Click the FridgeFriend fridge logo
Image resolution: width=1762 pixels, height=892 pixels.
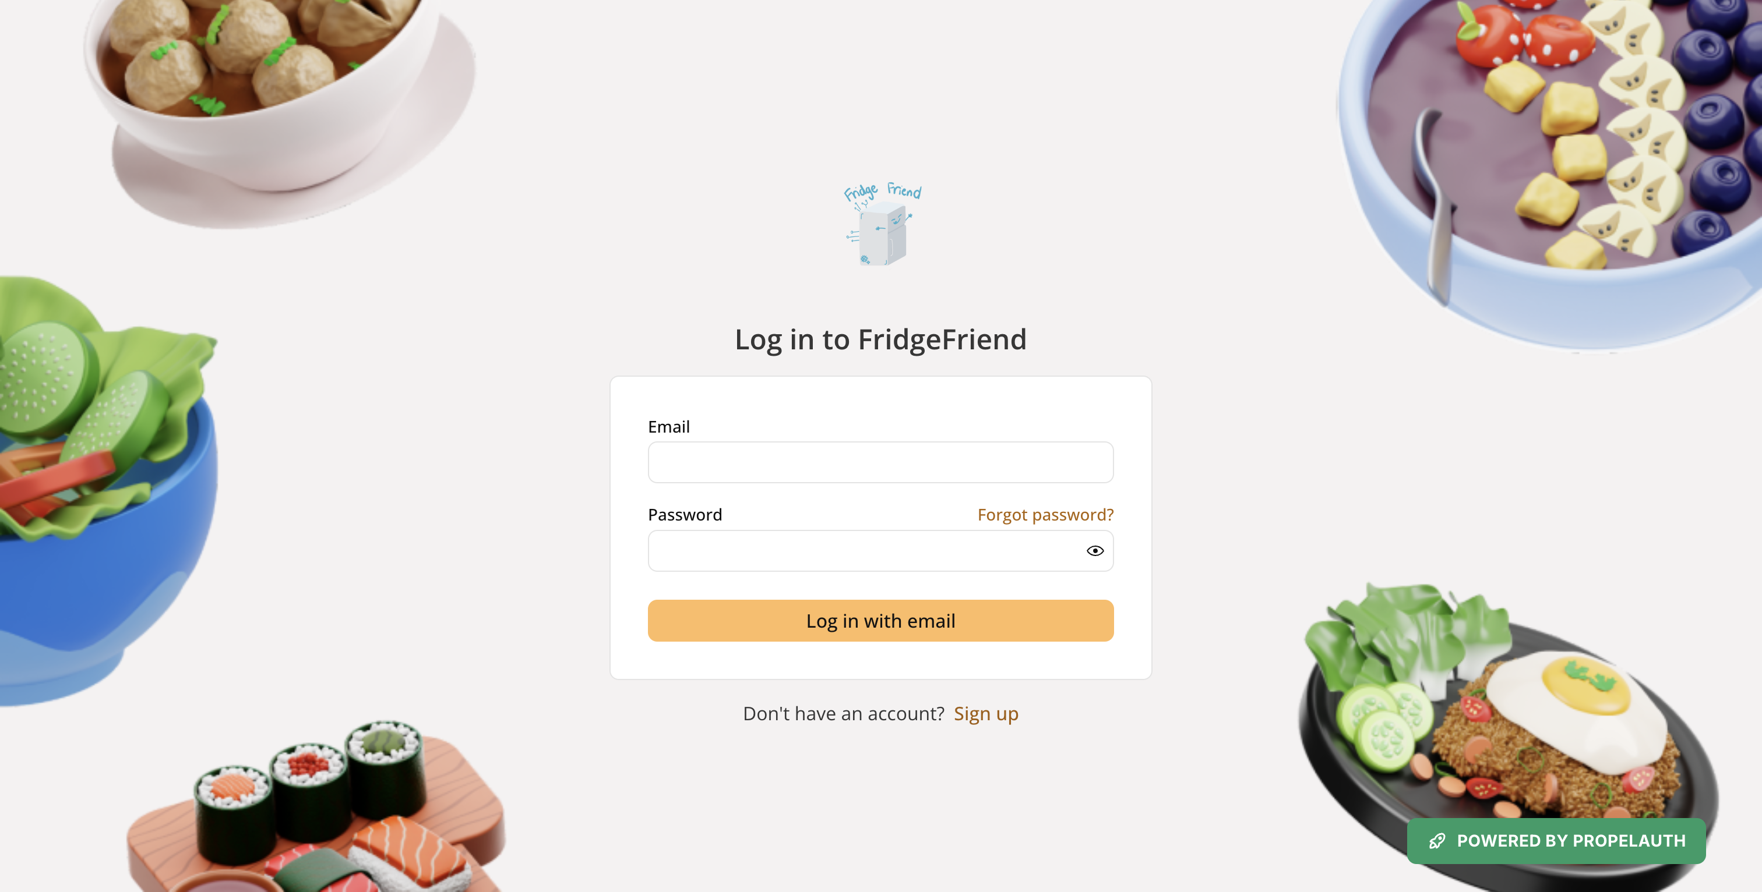pyautogui.click(x=882, y=224)
